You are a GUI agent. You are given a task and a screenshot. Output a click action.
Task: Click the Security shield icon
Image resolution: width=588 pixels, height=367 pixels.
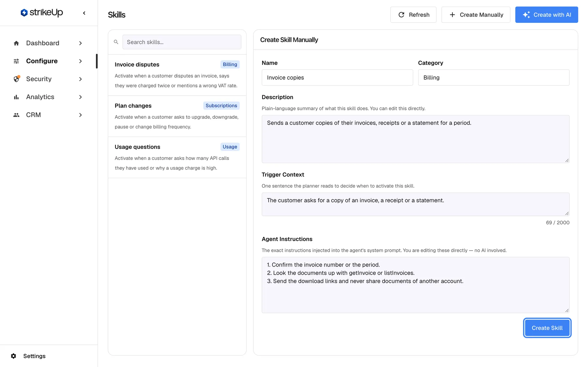(x=16, y=79)
